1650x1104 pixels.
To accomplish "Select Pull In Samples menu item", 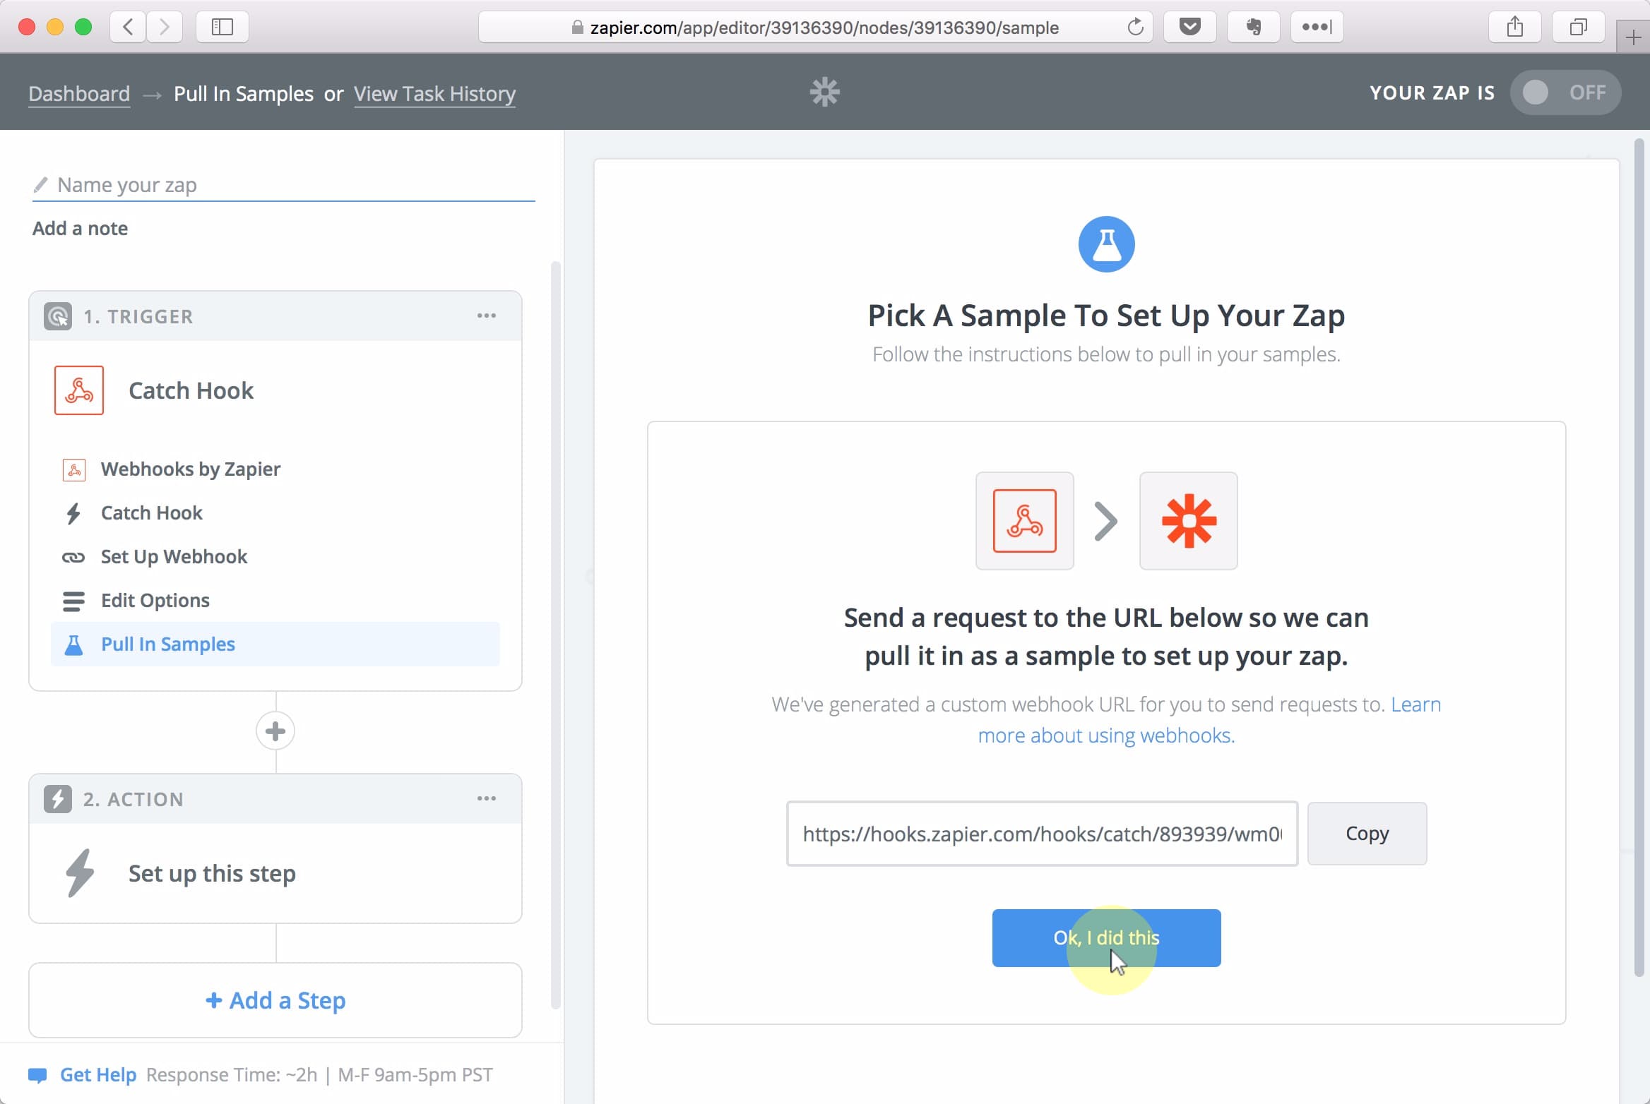I will pos(167,643).
